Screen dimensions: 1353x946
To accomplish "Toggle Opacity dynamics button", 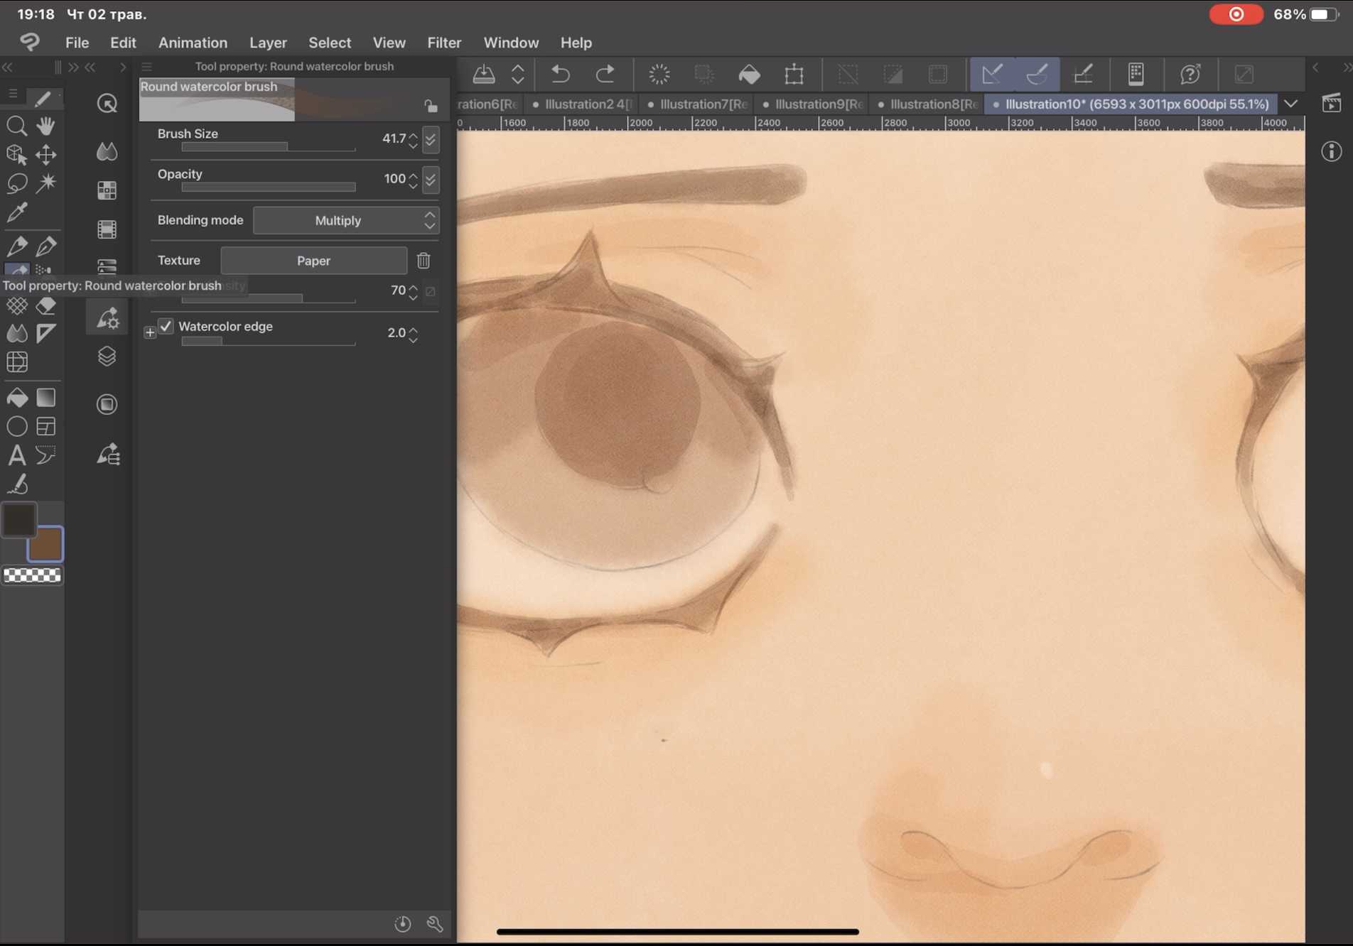I will [431, 179].
